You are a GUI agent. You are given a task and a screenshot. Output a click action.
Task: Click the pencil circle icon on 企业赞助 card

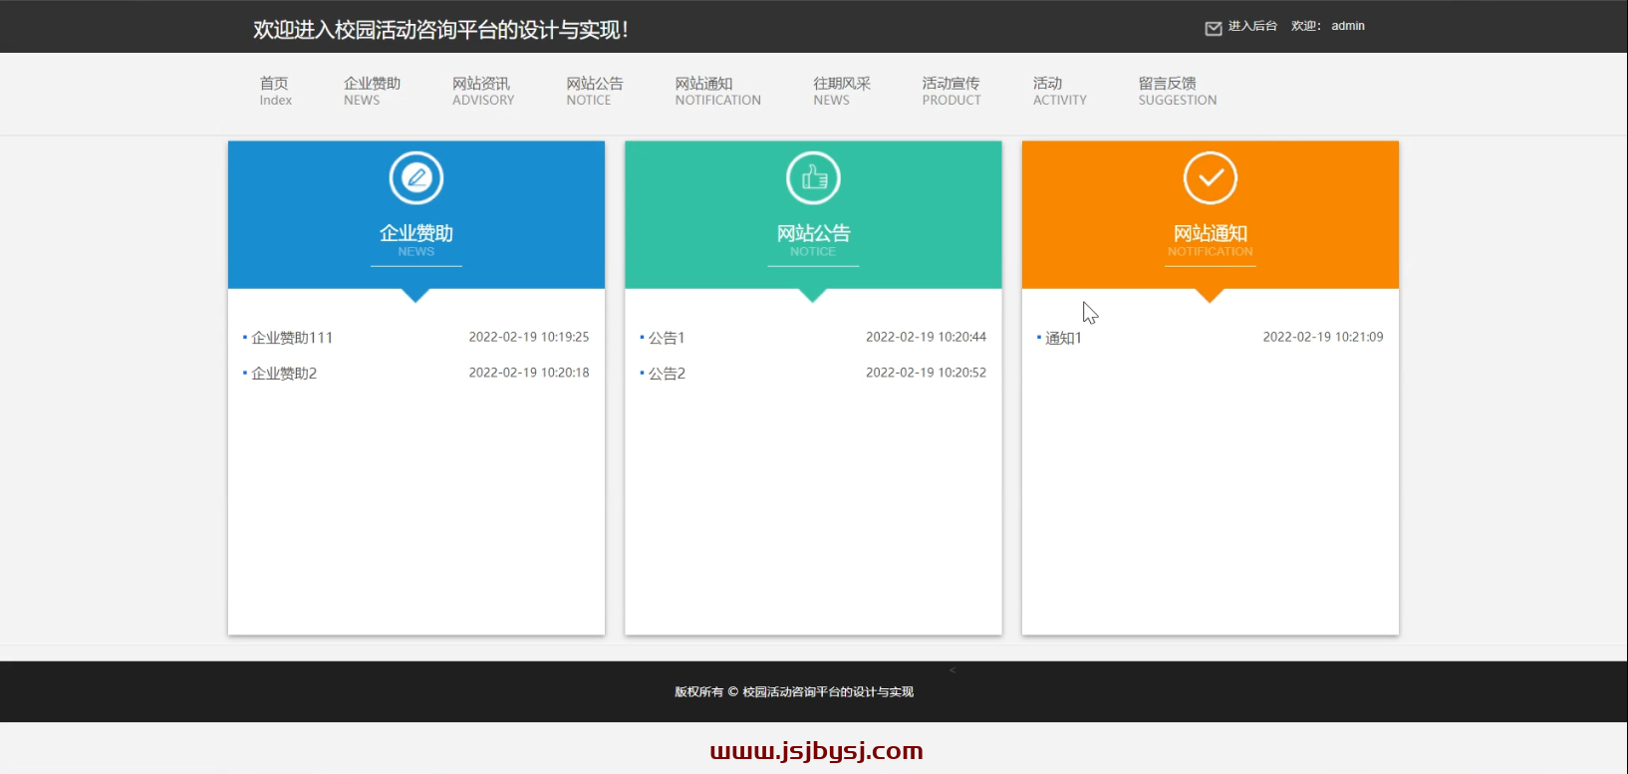416,178
